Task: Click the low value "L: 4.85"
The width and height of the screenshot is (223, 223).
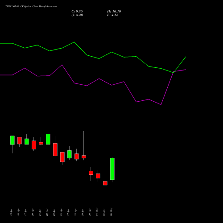Action: point(113,15)
